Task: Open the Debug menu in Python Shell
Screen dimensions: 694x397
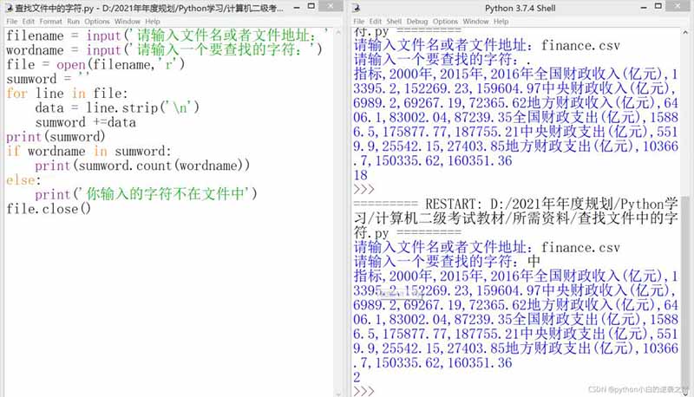Action: click(417, 21)
